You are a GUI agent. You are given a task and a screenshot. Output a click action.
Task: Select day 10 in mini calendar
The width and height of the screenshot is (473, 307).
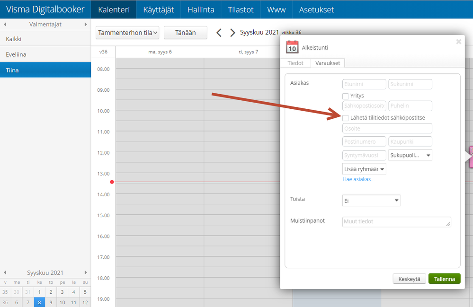pos(62,302)
